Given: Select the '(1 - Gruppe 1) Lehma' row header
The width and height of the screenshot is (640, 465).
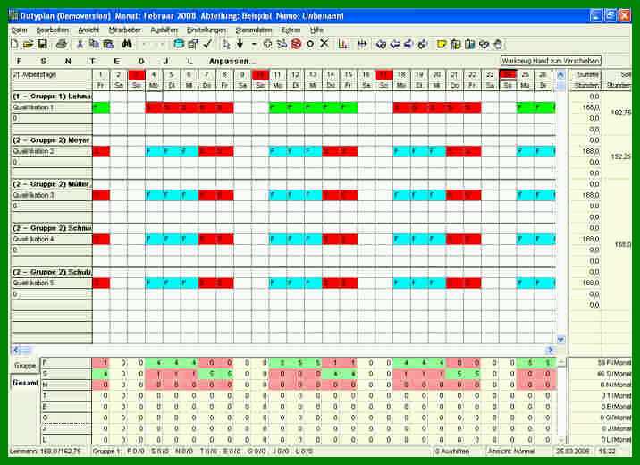Looking at the screenshot, I should pos(52,97).
